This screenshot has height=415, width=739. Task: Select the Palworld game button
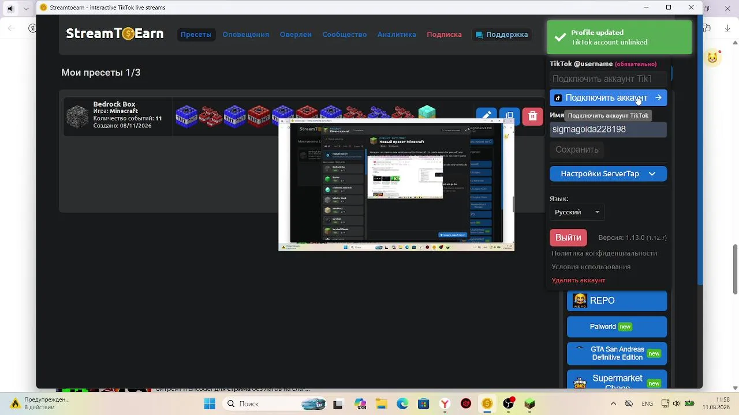[617, 327]
